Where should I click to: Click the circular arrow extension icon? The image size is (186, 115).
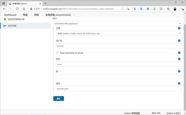[x=161, y=9]
